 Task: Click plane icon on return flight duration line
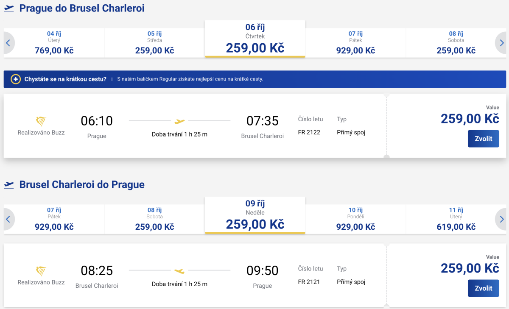tap(180, 270)
